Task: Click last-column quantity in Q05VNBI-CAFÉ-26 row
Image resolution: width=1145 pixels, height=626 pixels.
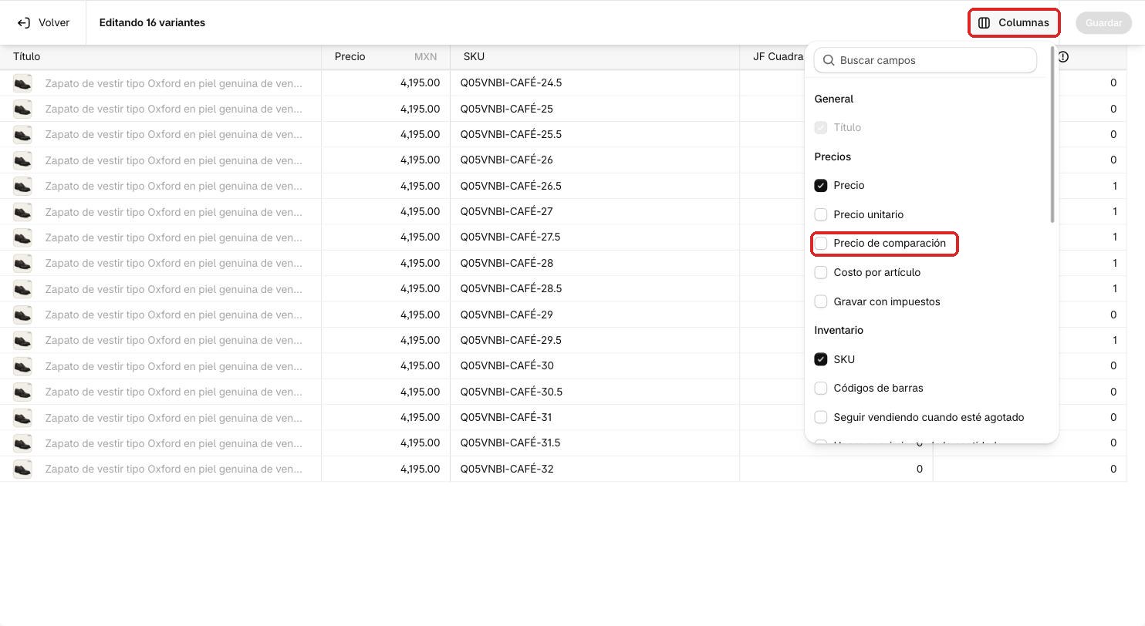Action: [1093, 160]
